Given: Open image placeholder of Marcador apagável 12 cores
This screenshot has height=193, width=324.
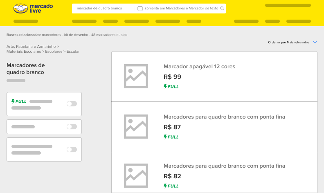Looking at the screenshot, I should click(x=136, y=76).
